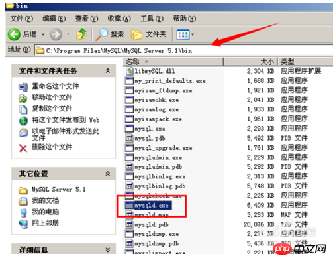Sort by the 名称 column header
This screenshot has width=333, height=262.
point(173,62)
